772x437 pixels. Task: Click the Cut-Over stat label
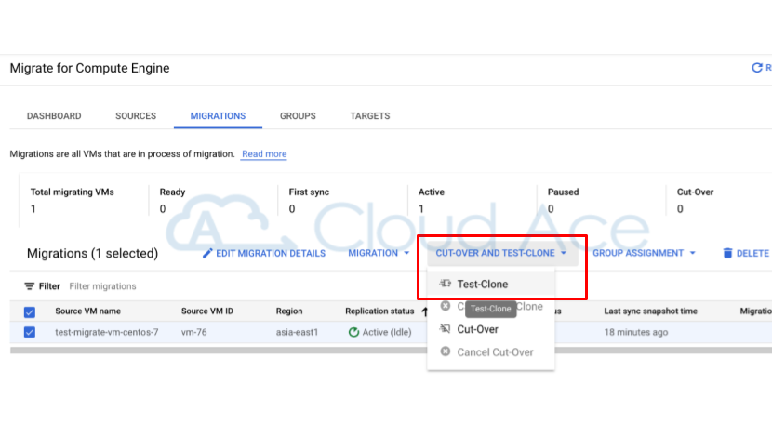click(x=695, y=192)
